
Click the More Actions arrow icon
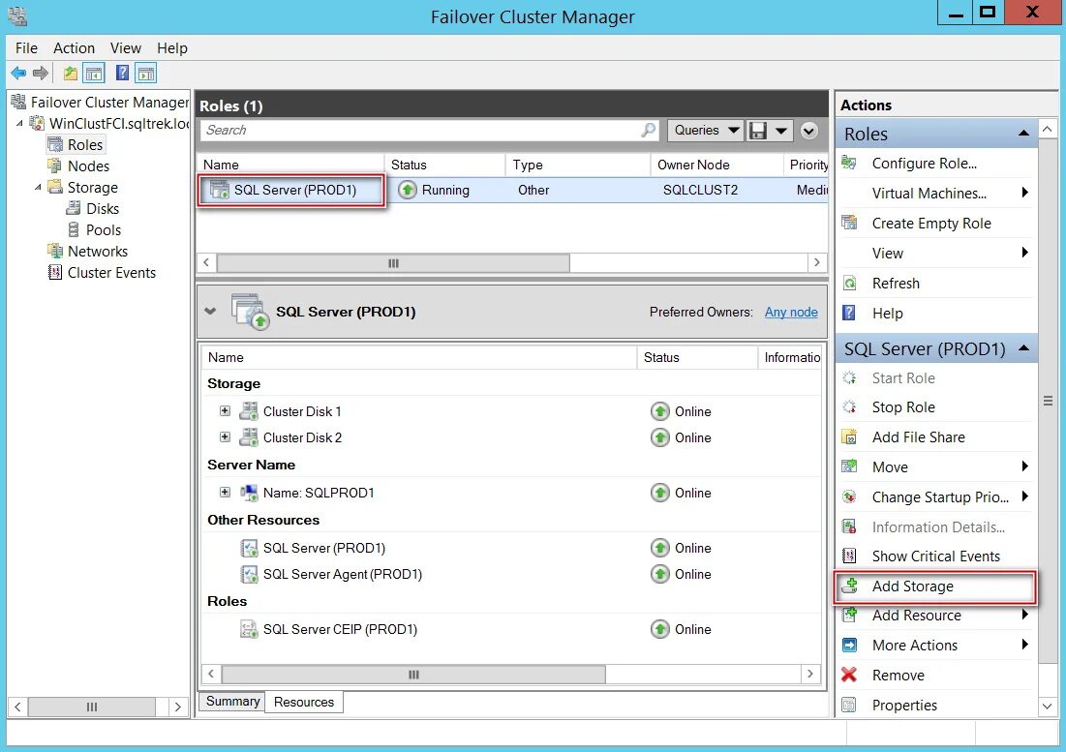(x=849, y=645)
